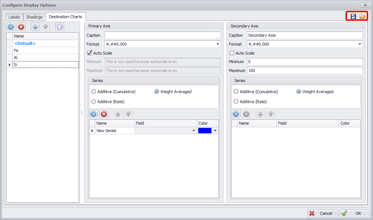The image size is (373, 220).
Task: Click the Field column header in Primary Axis series
Action: click(x=166, y=123)
